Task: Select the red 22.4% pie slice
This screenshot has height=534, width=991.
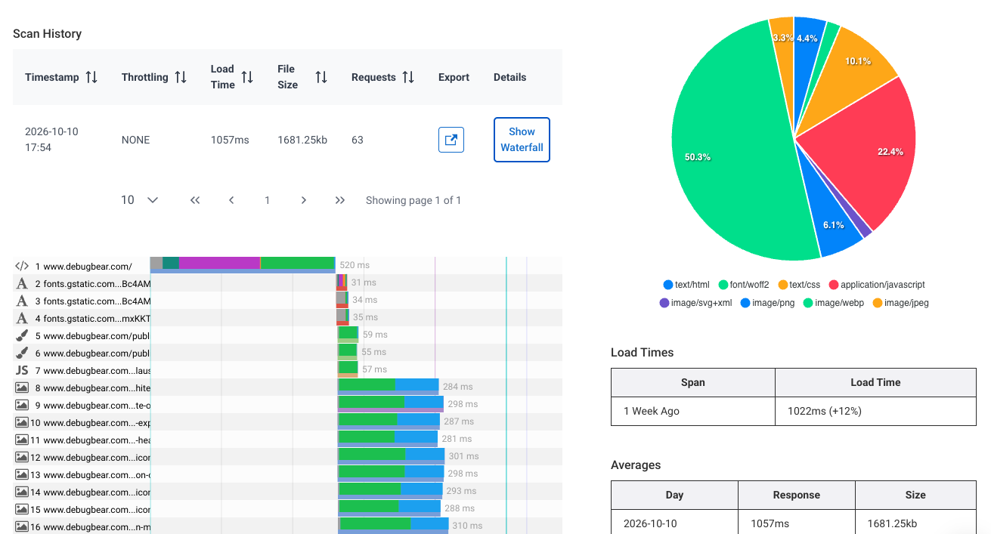Action: tap(862, 151)
